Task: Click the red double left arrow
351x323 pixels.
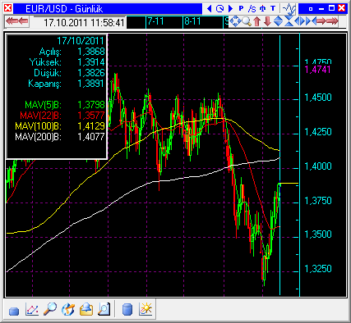Action: click(x=17, y=21)
